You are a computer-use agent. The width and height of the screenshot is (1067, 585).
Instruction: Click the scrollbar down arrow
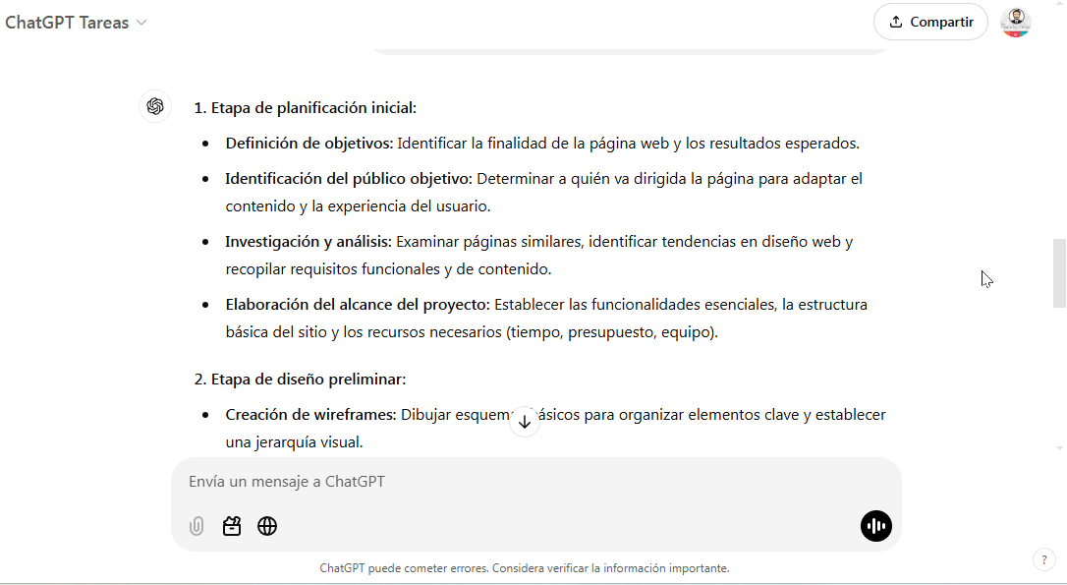[1058, 447]
